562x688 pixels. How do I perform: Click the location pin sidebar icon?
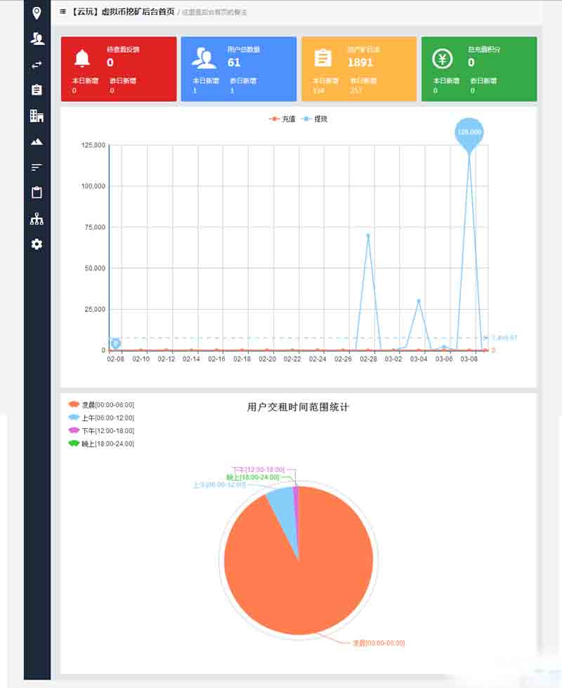(x=37, y=13)
